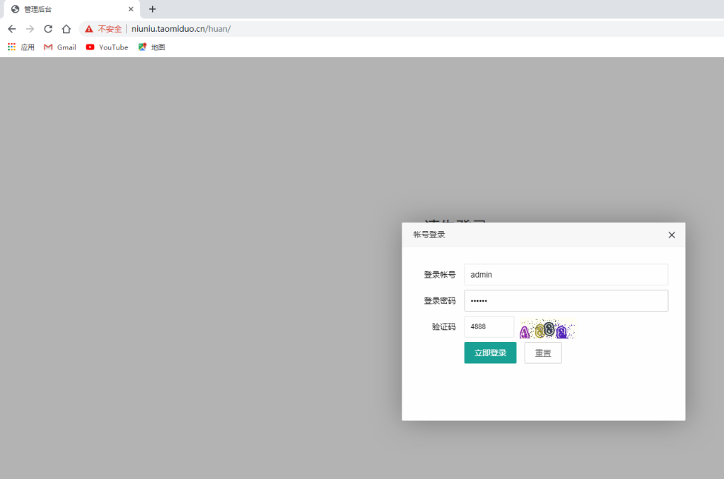This screenshot has height=479, width=724.
Task: Click the 重置 reset button
Action: [x=542, y=353]
